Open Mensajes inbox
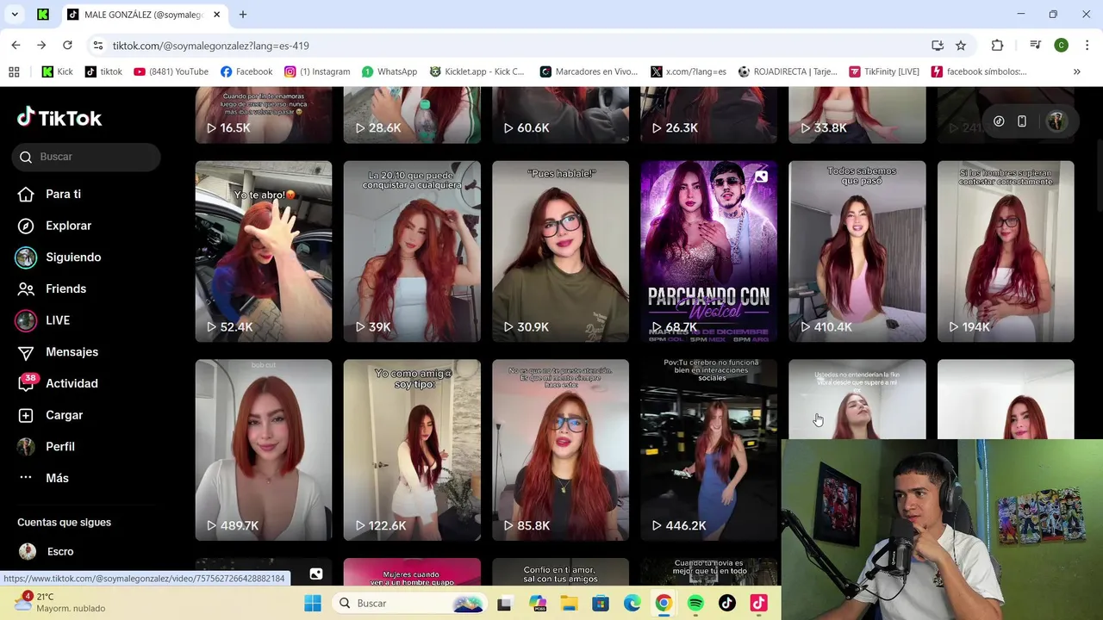This screenshot has height=620, width=1103. tap(58, 351)
